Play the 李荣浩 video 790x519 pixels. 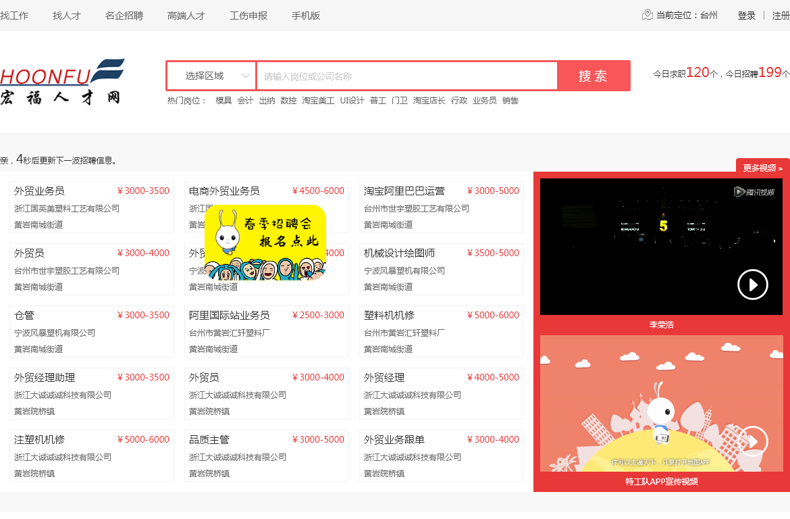[x=752, y=285]
